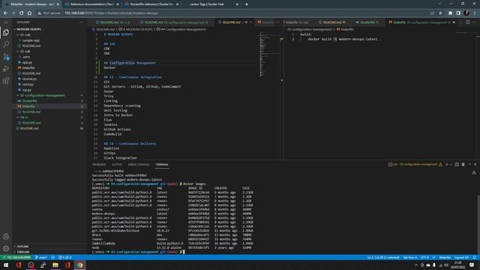Switch to the Dockerfile editor tab
480x270 pixels.
(367, 22)
